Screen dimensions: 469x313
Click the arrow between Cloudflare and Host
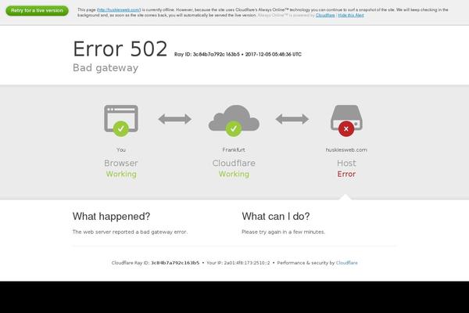292,119
